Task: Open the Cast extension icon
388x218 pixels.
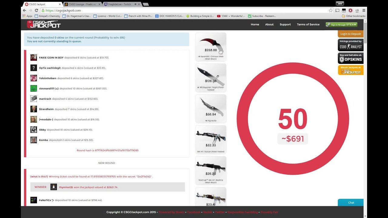Action: pos(337,10)
